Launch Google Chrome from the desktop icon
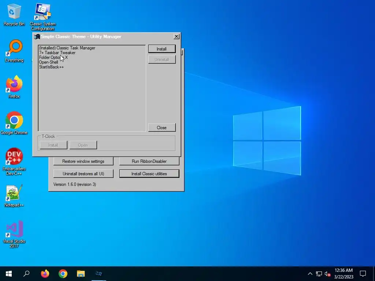Image resolution: width=375 pixels, height=281 pixels. [x=14, y=123]
